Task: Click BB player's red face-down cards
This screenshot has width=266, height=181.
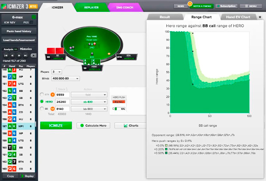Action: pos(55,51)
